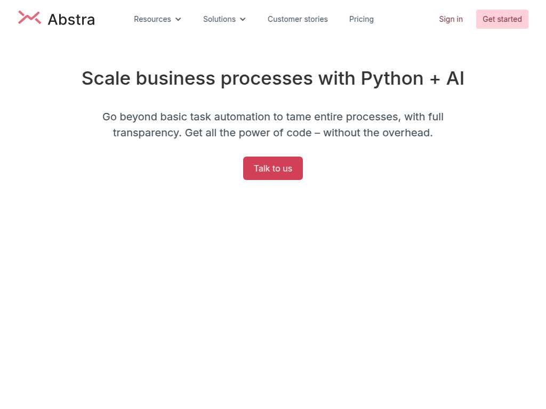This screenshot has width=546, height=409.
Task: Go to Customer stories page
Action: 298,19
